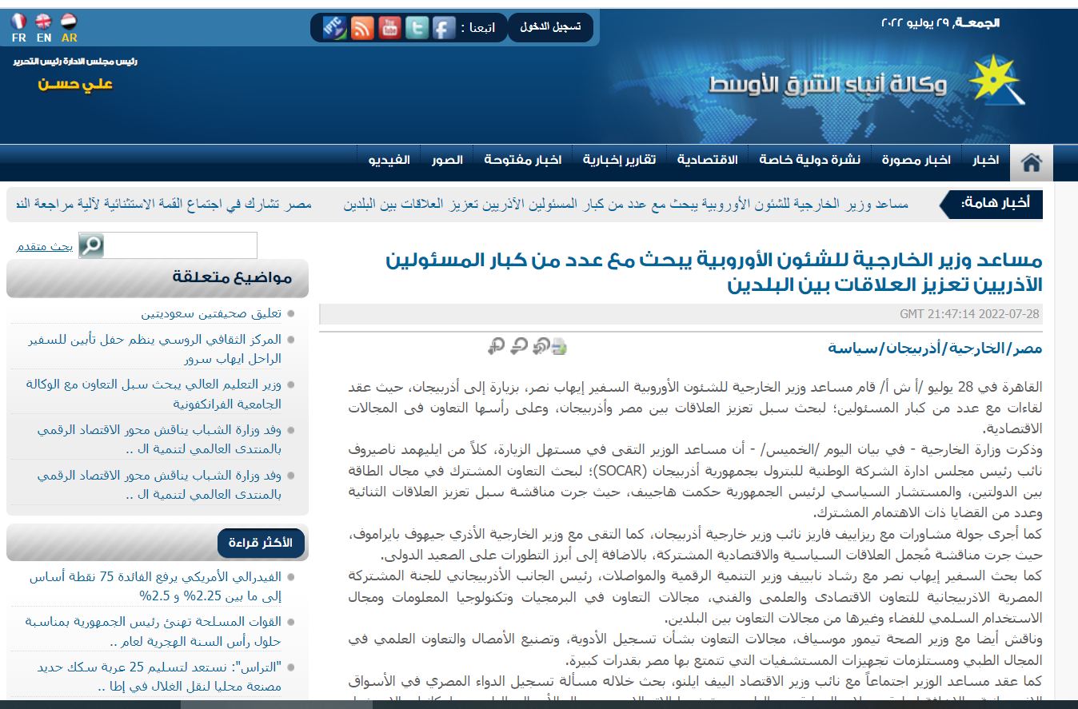Open related topic تعليق صحيفتين سعوديتين

pos(212,313)
